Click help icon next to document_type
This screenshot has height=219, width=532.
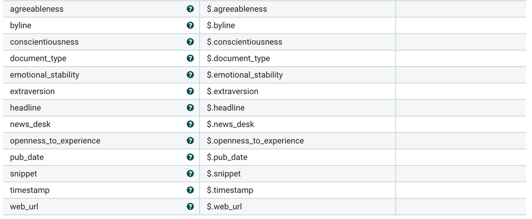[x=190, y=58]
